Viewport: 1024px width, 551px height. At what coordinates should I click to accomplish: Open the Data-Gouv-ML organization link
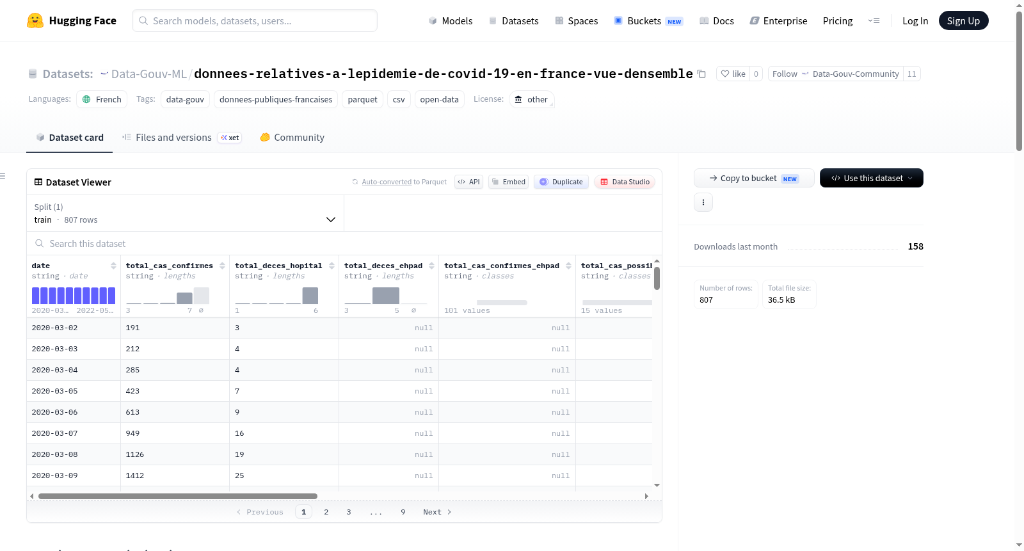[148, 74]
